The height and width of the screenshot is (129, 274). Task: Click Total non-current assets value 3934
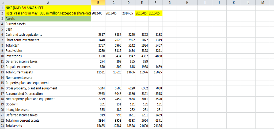(98, 121)
